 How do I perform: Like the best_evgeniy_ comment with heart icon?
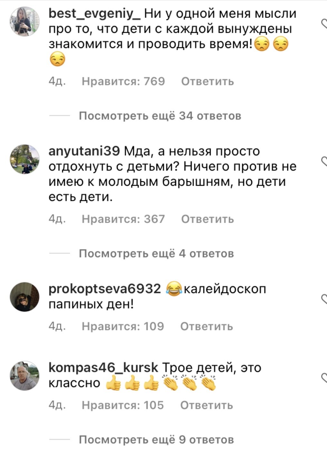click(x=324, y=23)
